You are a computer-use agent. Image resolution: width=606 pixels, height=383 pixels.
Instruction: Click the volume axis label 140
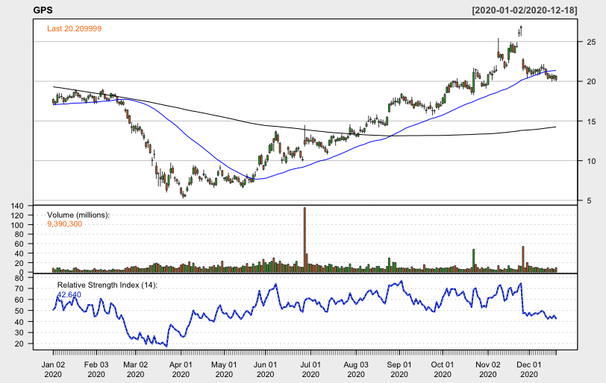click(x=17, y=206)
